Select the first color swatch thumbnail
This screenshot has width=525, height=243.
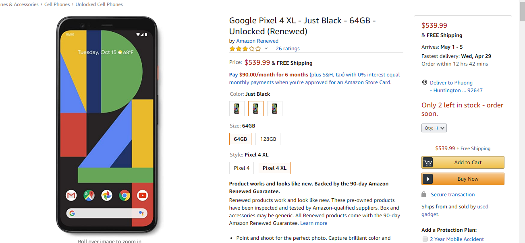click(x=237, y=109)
